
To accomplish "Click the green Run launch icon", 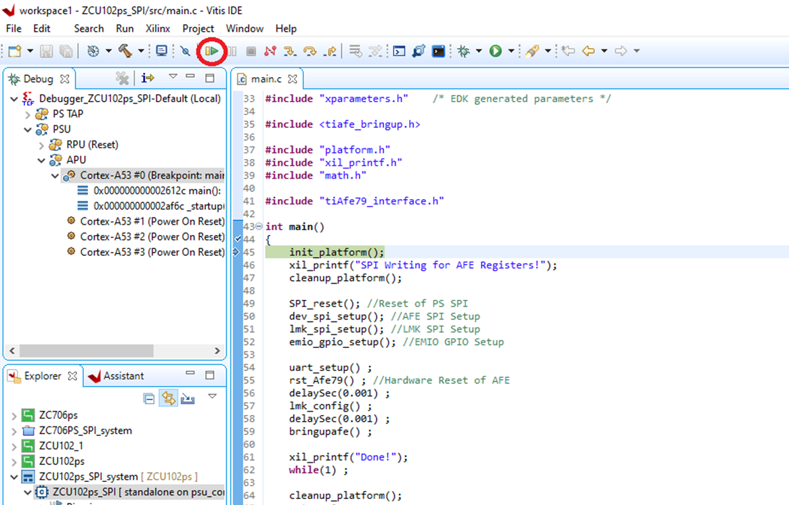I will pyautogui.click(x=496, y=51).
